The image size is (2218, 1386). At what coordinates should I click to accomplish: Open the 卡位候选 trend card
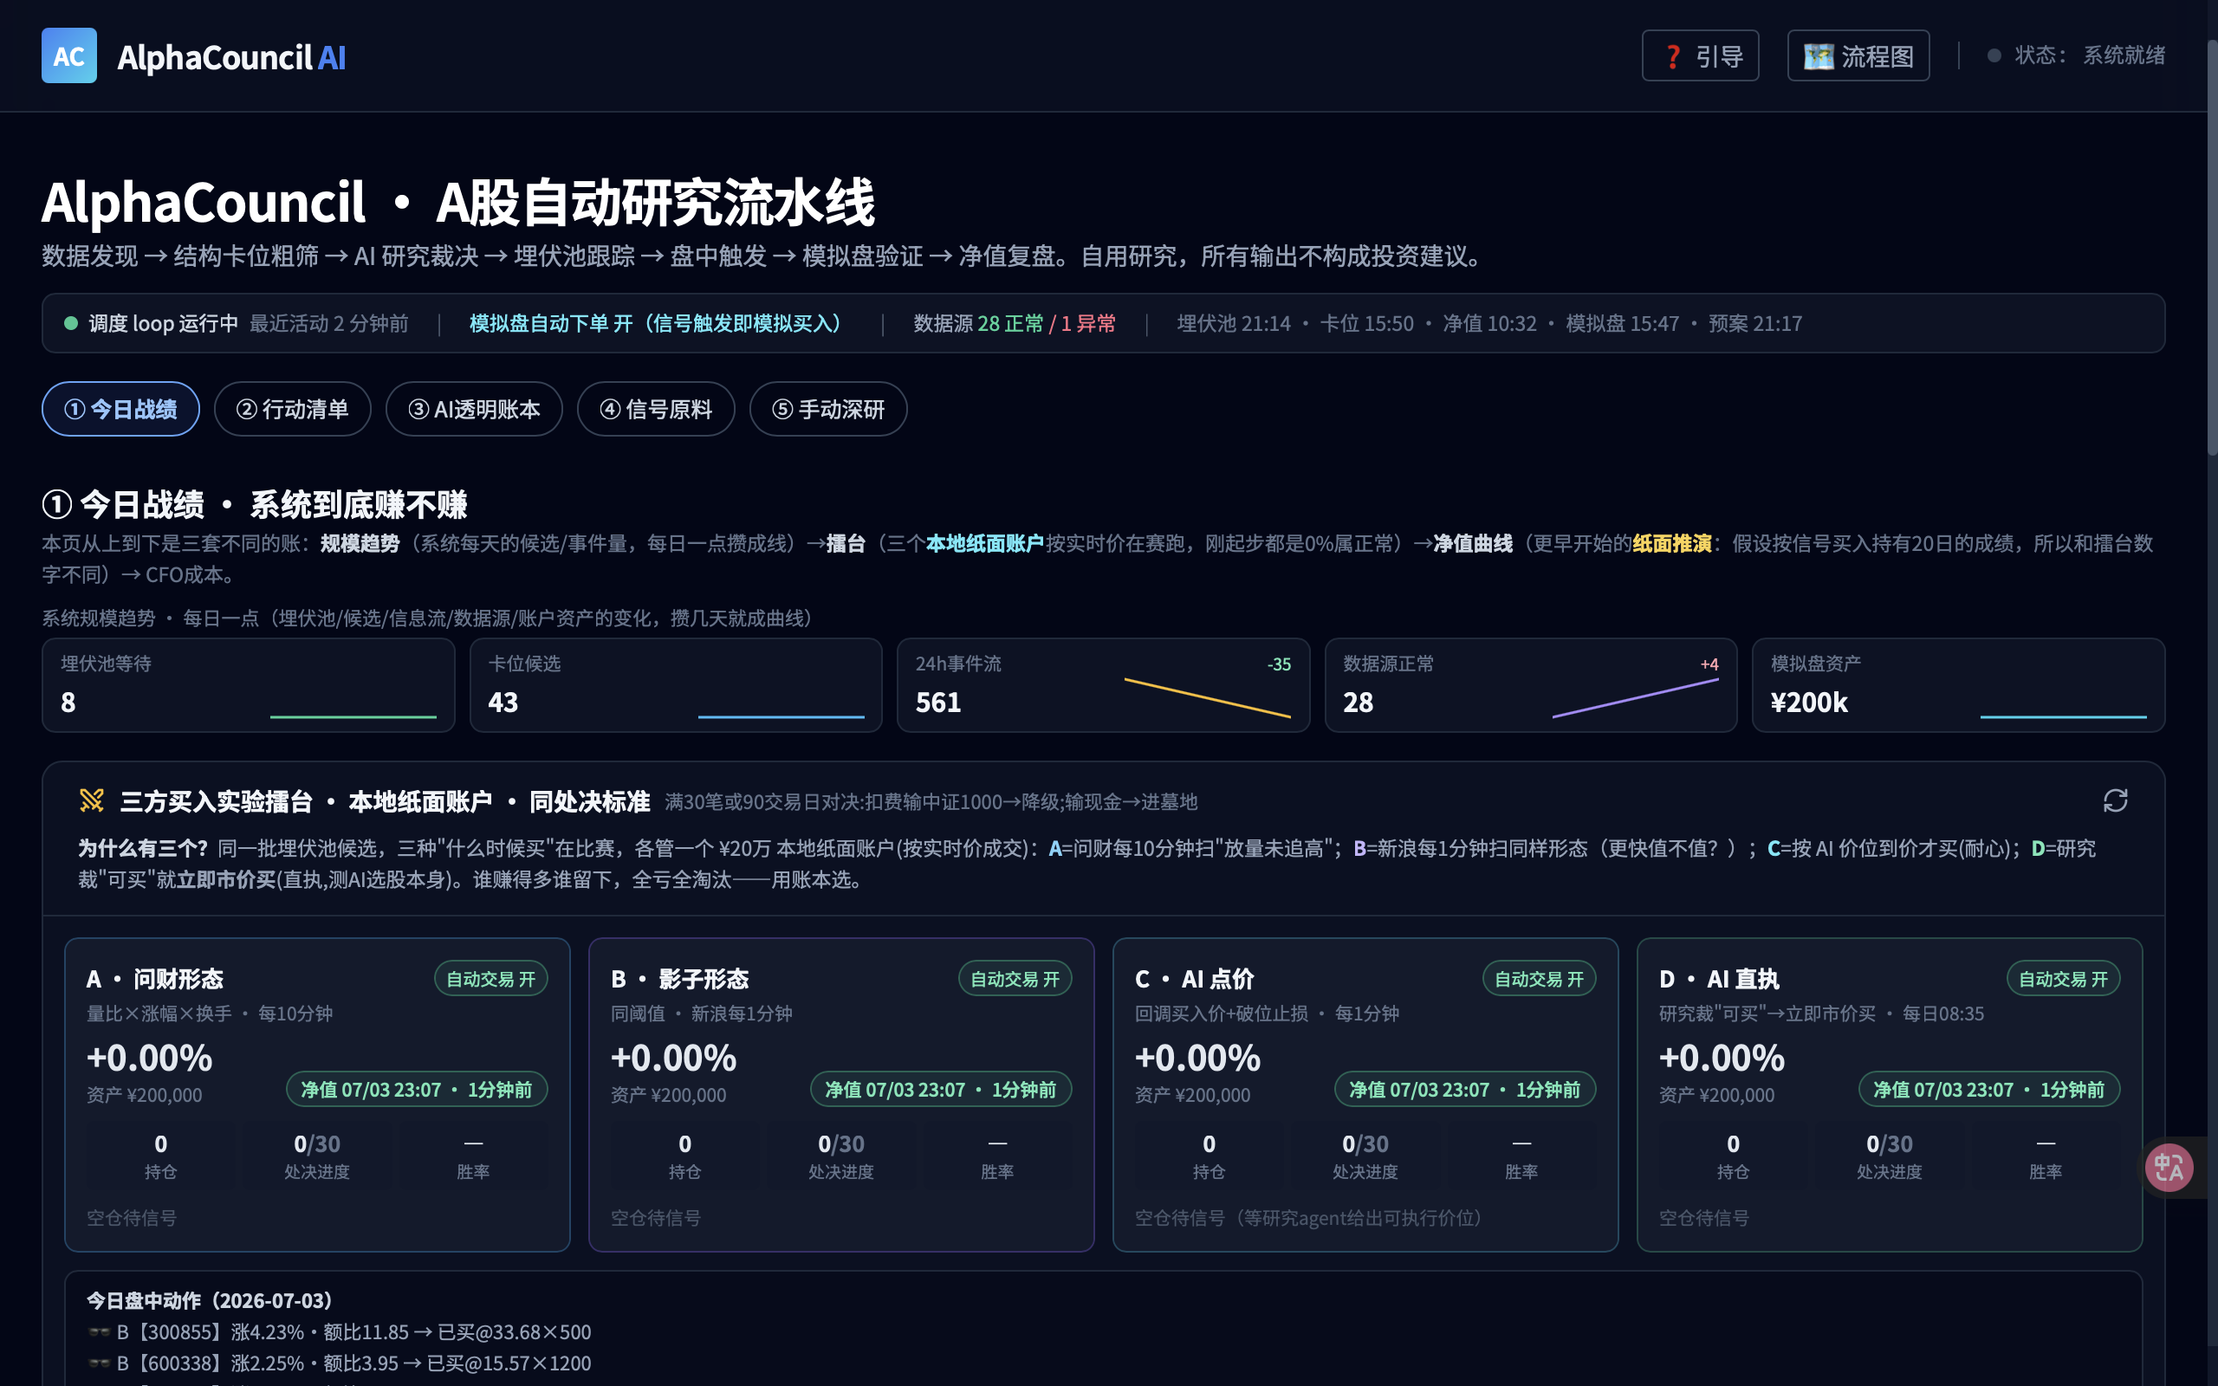tap(676, 684)
